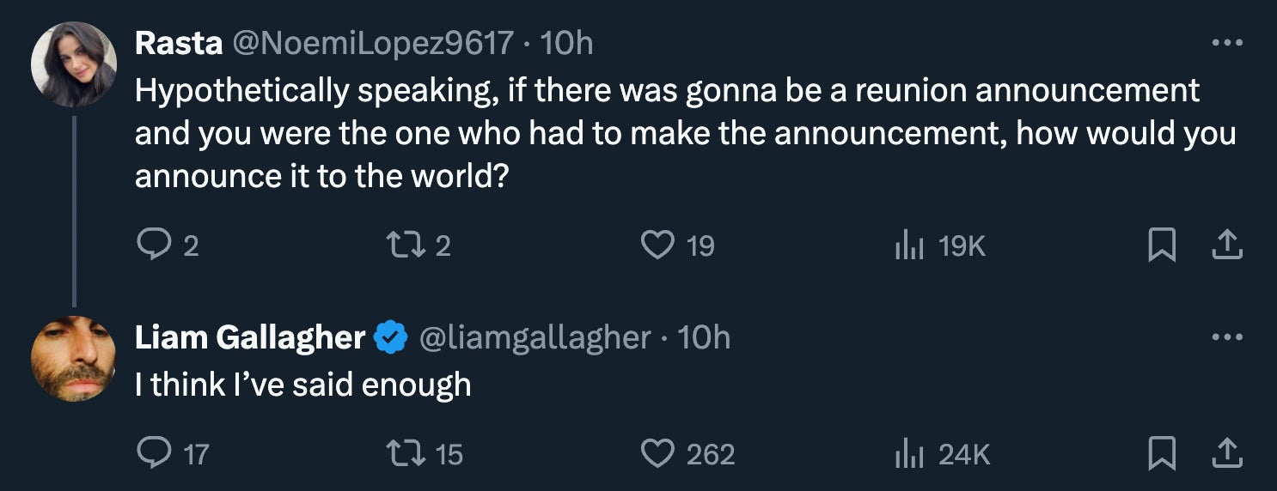
Task: Open more options for Rasta's tweet
Action: coord(1226,43)
